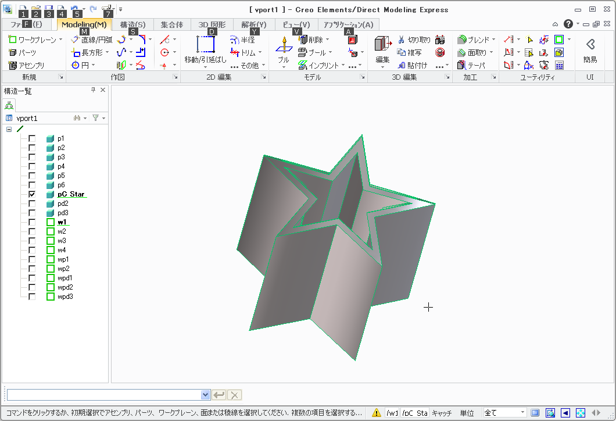Click the 簡易 UI button

pyautogui.click(x=590, y=50)
